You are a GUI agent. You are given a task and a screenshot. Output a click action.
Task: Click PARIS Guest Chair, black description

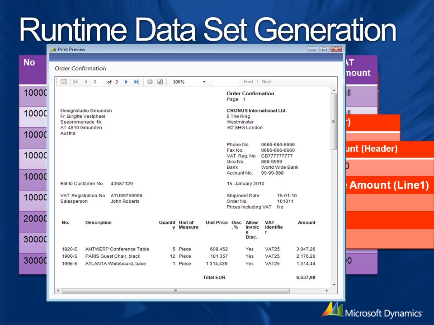(113, 256)
